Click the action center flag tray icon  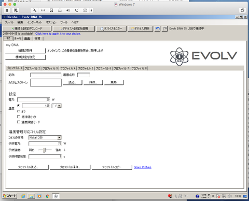tap(218, 196)
